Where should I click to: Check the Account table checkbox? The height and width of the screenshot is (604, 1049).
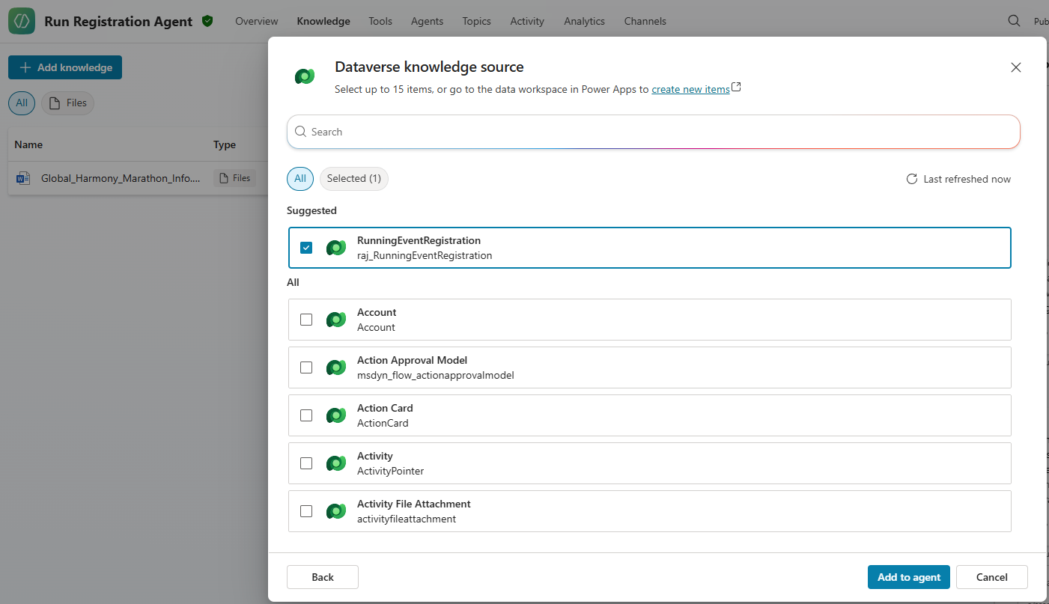(306, 320)
